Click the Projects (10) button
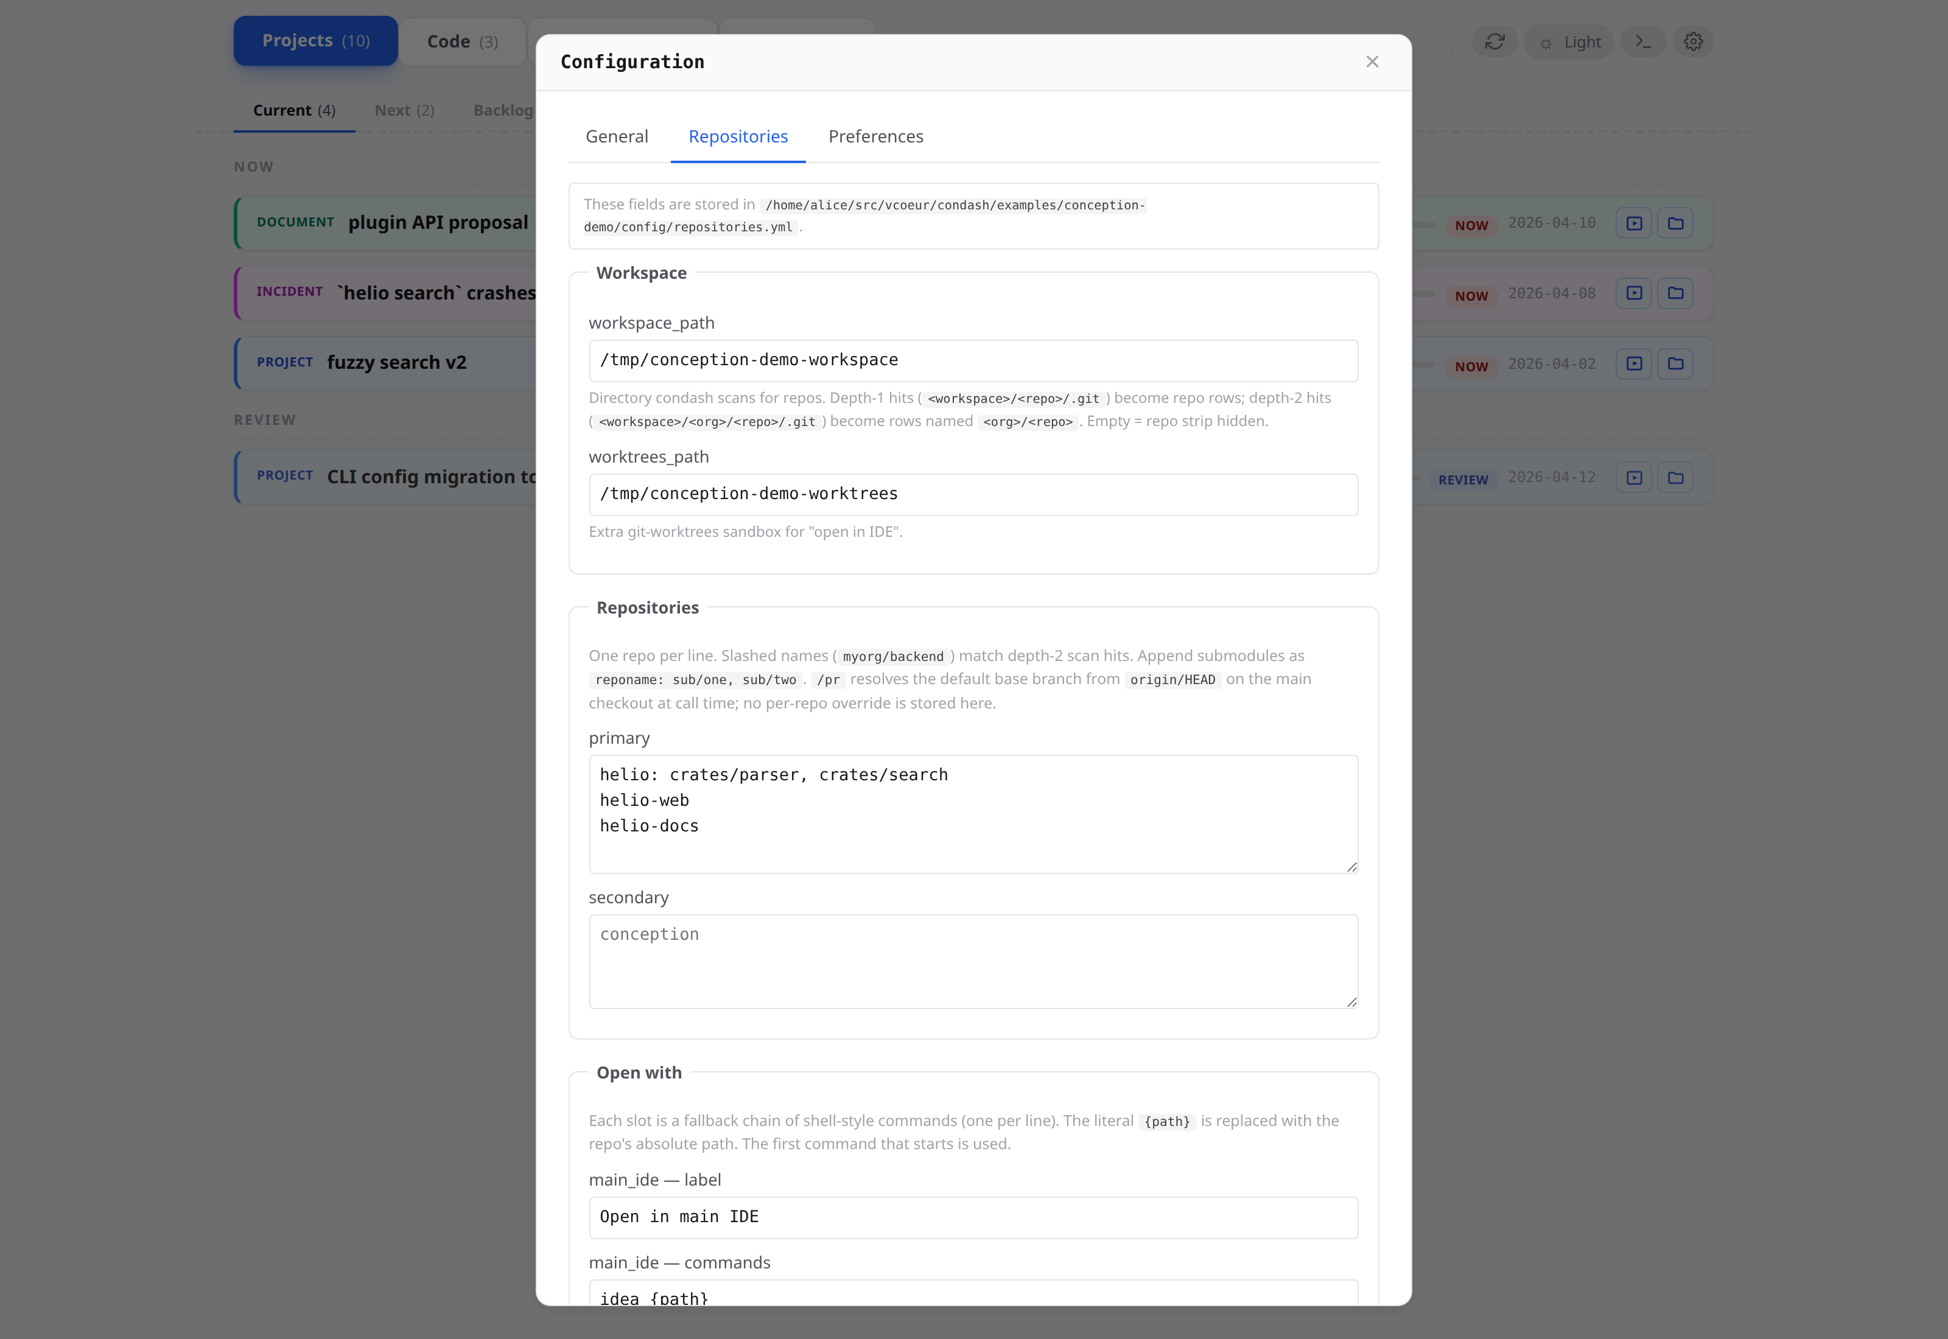 pyautogui.click(x=315, y=40)
